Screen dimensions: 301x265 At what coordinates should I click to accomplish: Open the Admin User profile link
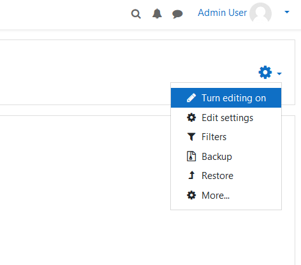pyautogui.click(x=223, y=13)
